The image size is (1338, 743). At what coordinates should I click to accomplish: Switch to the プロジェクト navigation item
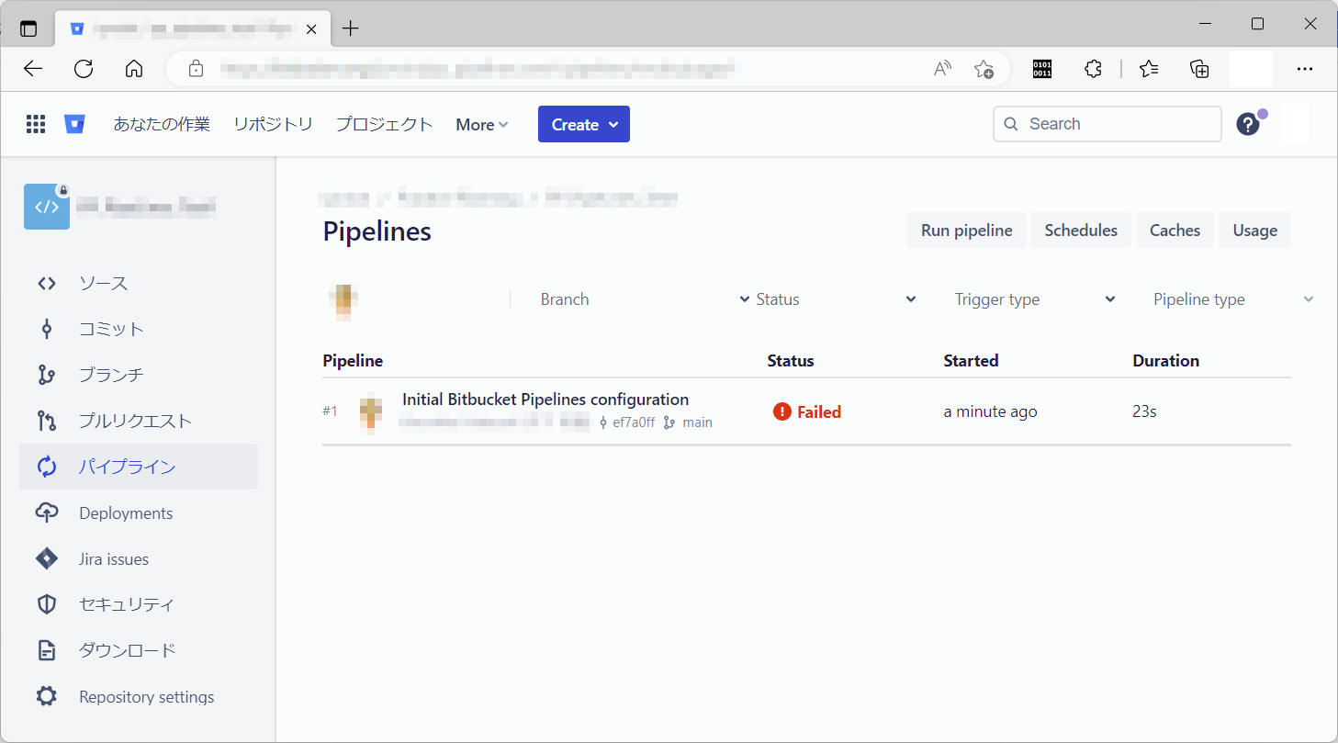[383, 124]
